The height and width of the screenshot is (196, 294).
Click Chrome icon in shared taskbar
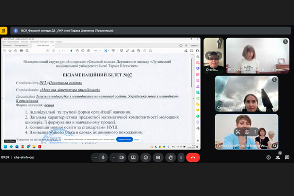[28, 147]
